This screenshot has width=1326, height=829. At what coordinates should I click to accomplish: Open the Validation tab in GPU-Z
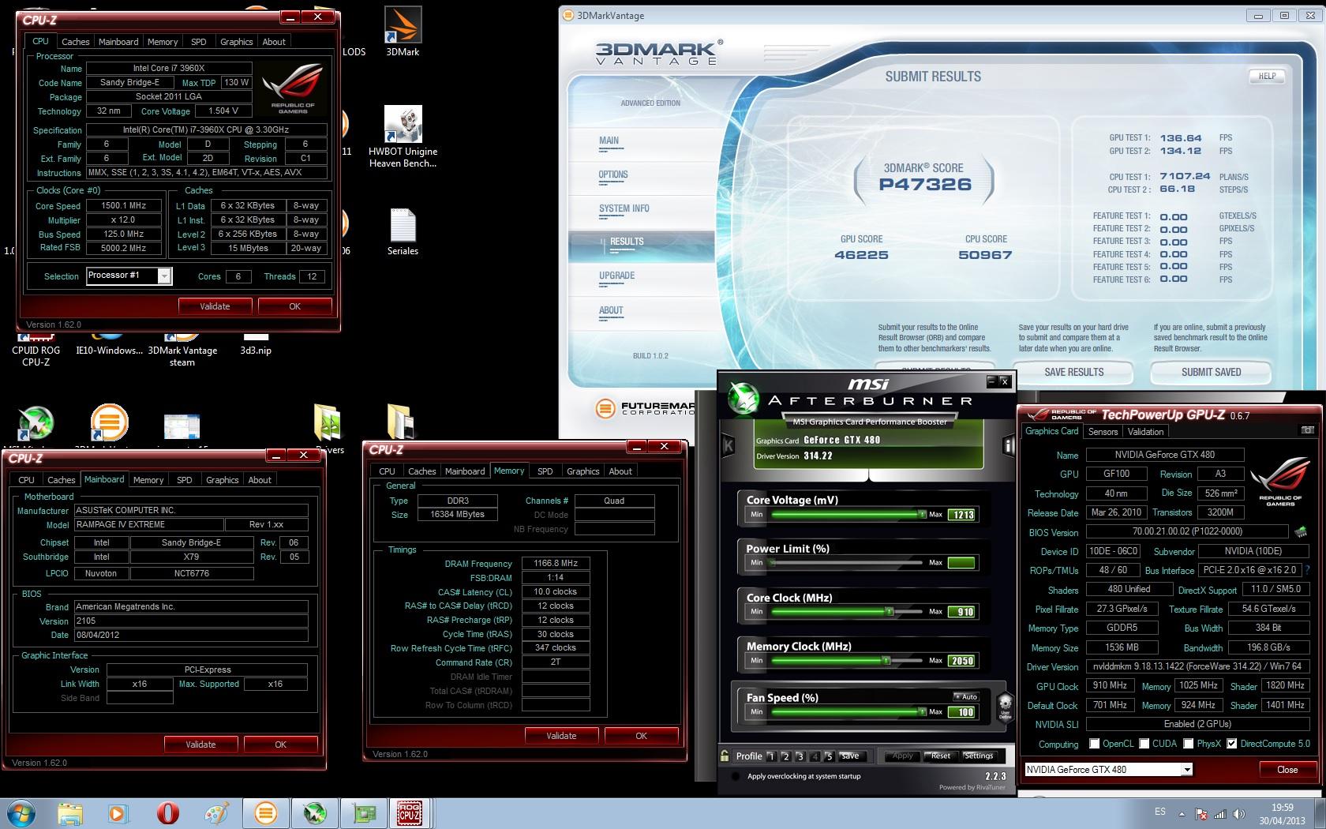point(1145,432)
